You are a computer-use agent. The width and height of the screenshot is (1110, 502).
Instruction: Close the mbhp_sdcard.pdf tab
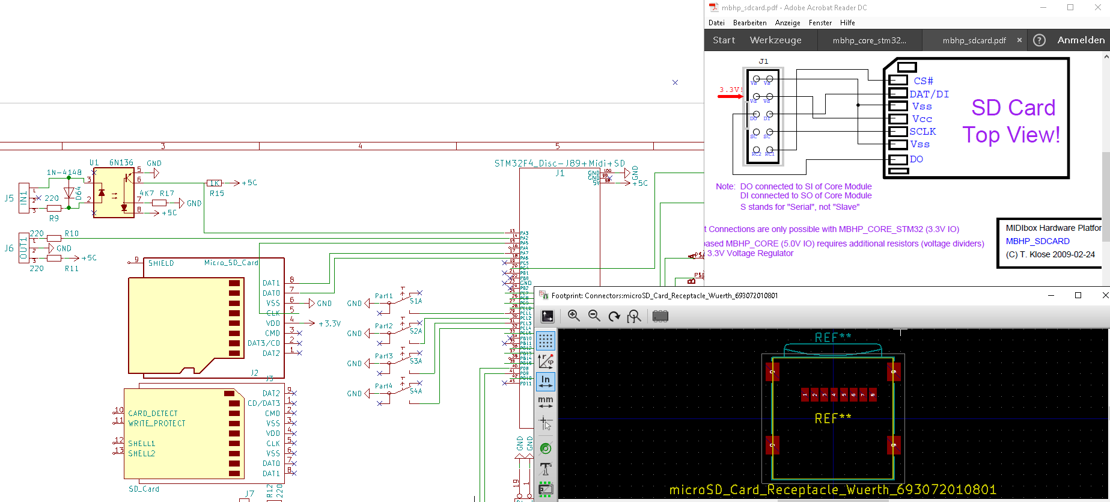(x=1019, y=40)
